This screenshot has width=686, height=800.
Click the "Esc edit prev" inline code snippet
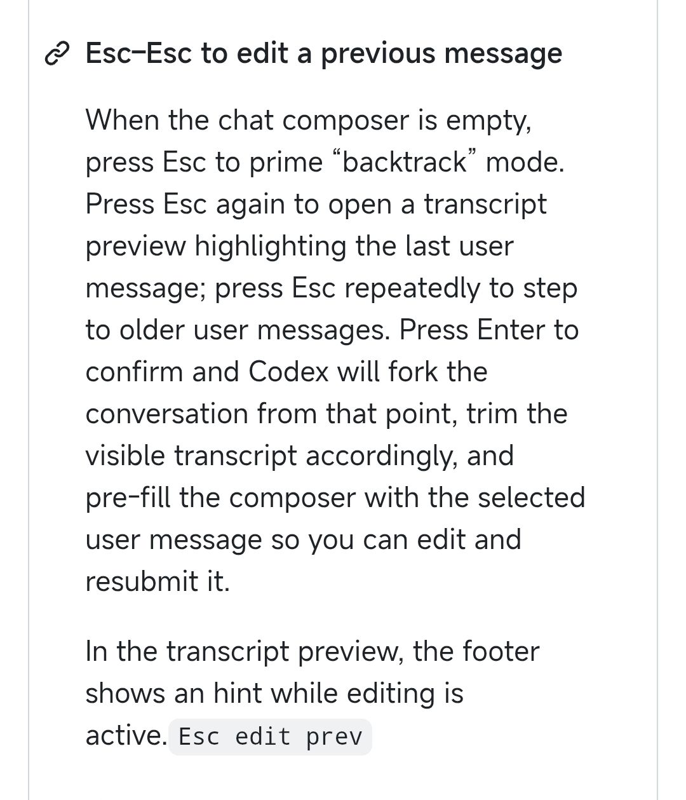tap(270, 736)
